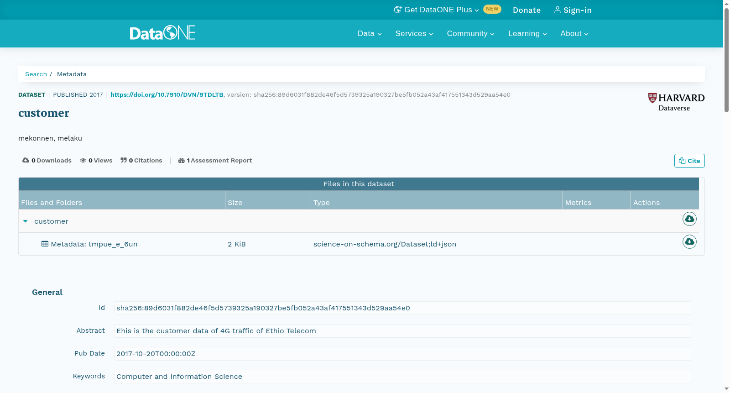
Task: Click the science-on-schema.org type cell
Action: pyautogui.click(x=385, y=244)
